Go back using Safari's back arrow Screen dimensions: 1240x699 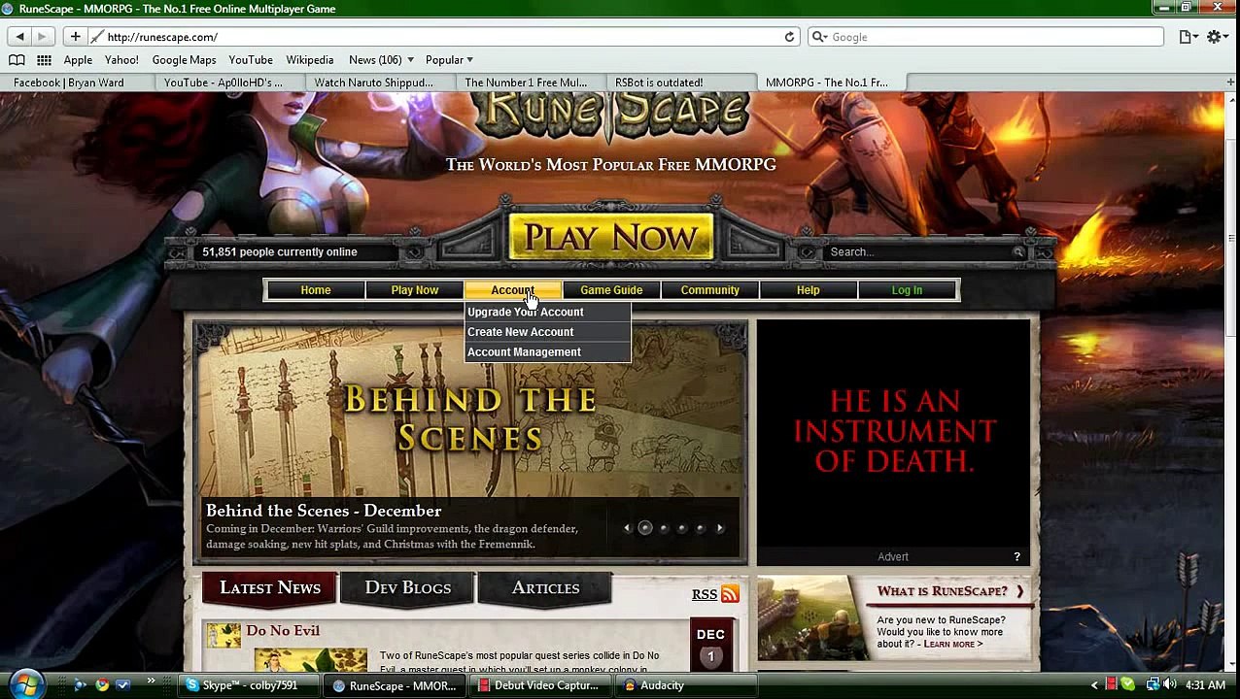(19, 37)
